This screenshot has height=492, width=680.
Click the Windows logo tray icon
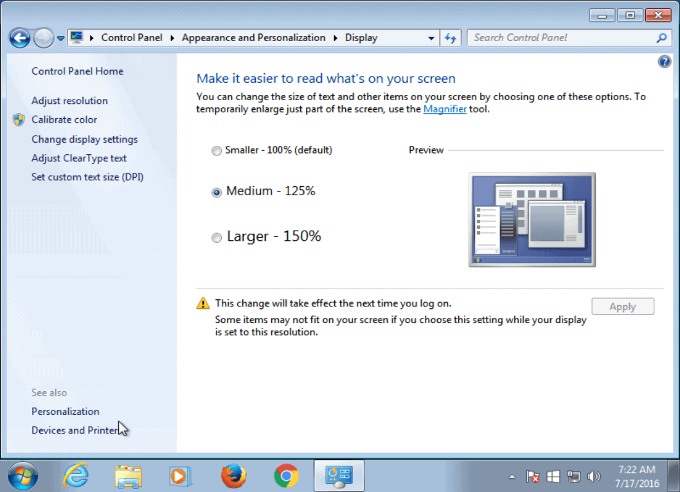553,477
